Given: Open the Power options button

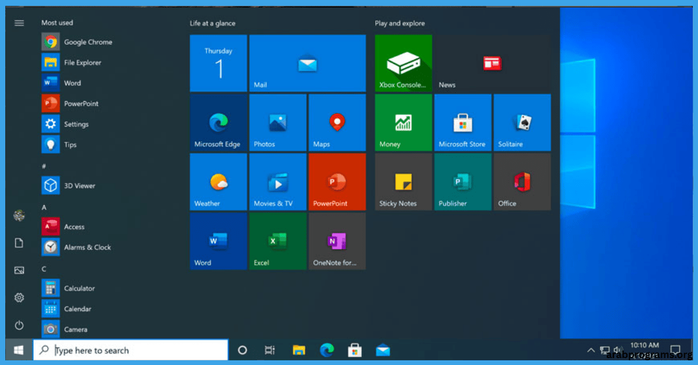Looking at the screenshot, I should [x=19, y=325].
